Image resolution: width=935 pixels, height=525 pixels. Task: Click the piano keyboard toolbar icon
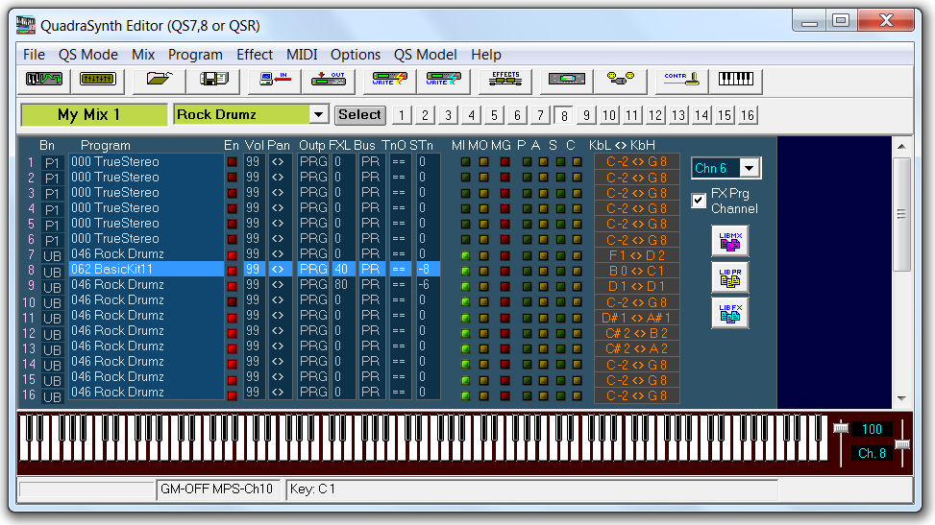[736, 80]
